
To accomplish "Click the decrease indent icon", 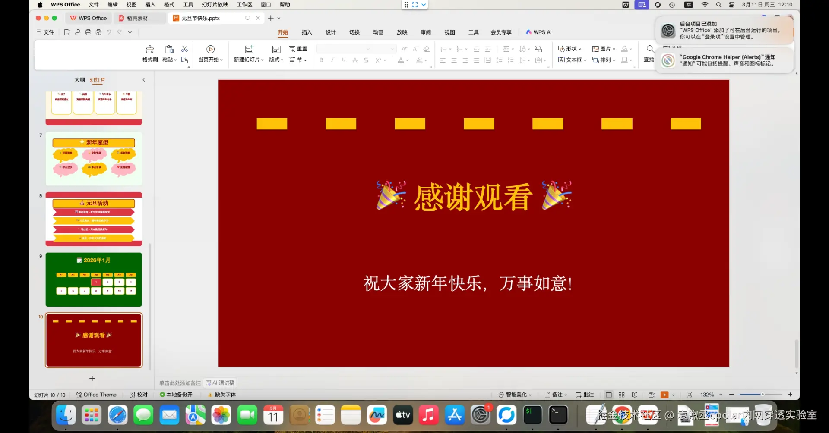I will (x=476, y=49).
